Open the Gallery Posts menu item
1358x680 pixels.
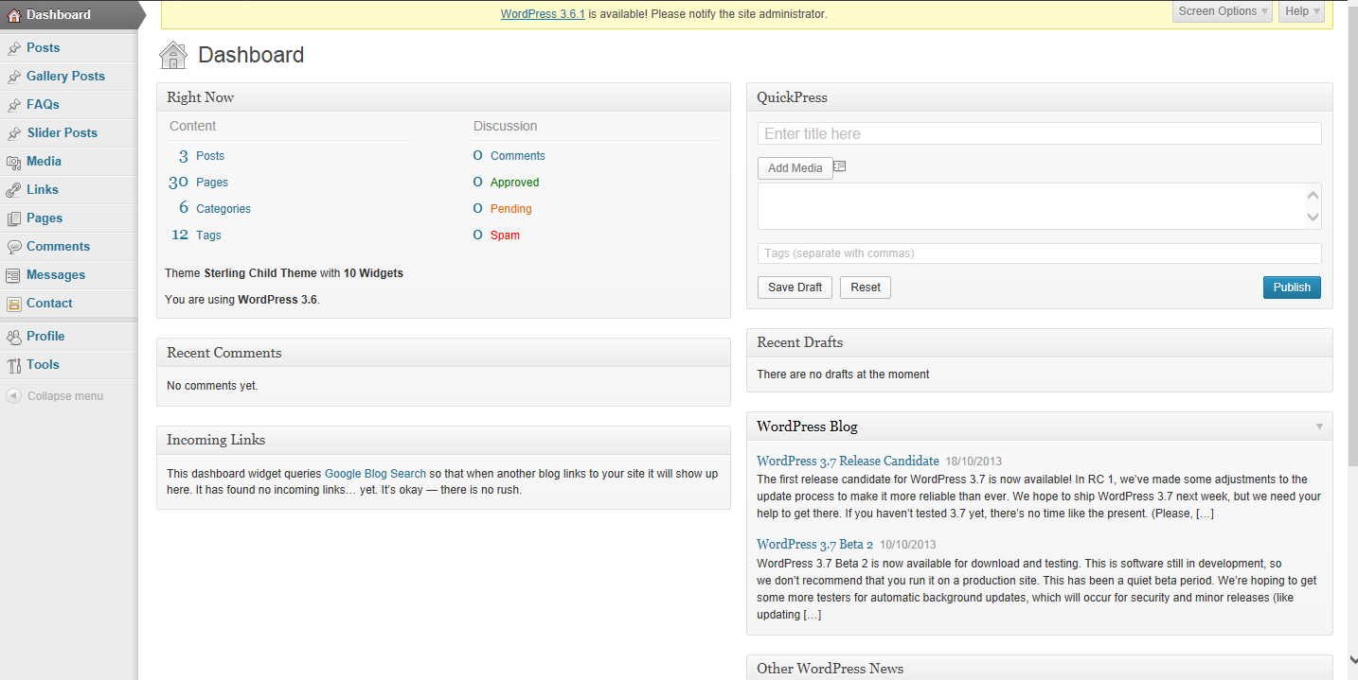pyautogui.click(x=65, y=76)
